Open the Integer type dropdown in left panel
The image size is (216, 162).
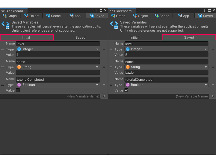[58, 49]
